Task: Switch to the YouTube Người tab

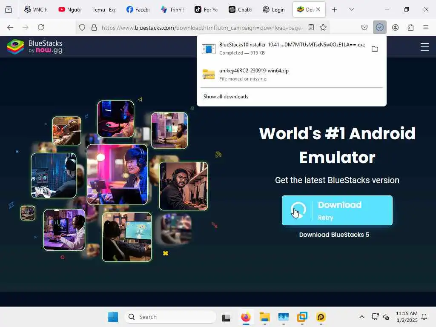Action: pyautogui.click(x=70, y=9)
